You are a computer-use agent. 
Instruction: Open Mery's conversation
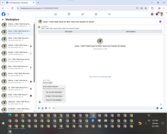pos(17,67)
